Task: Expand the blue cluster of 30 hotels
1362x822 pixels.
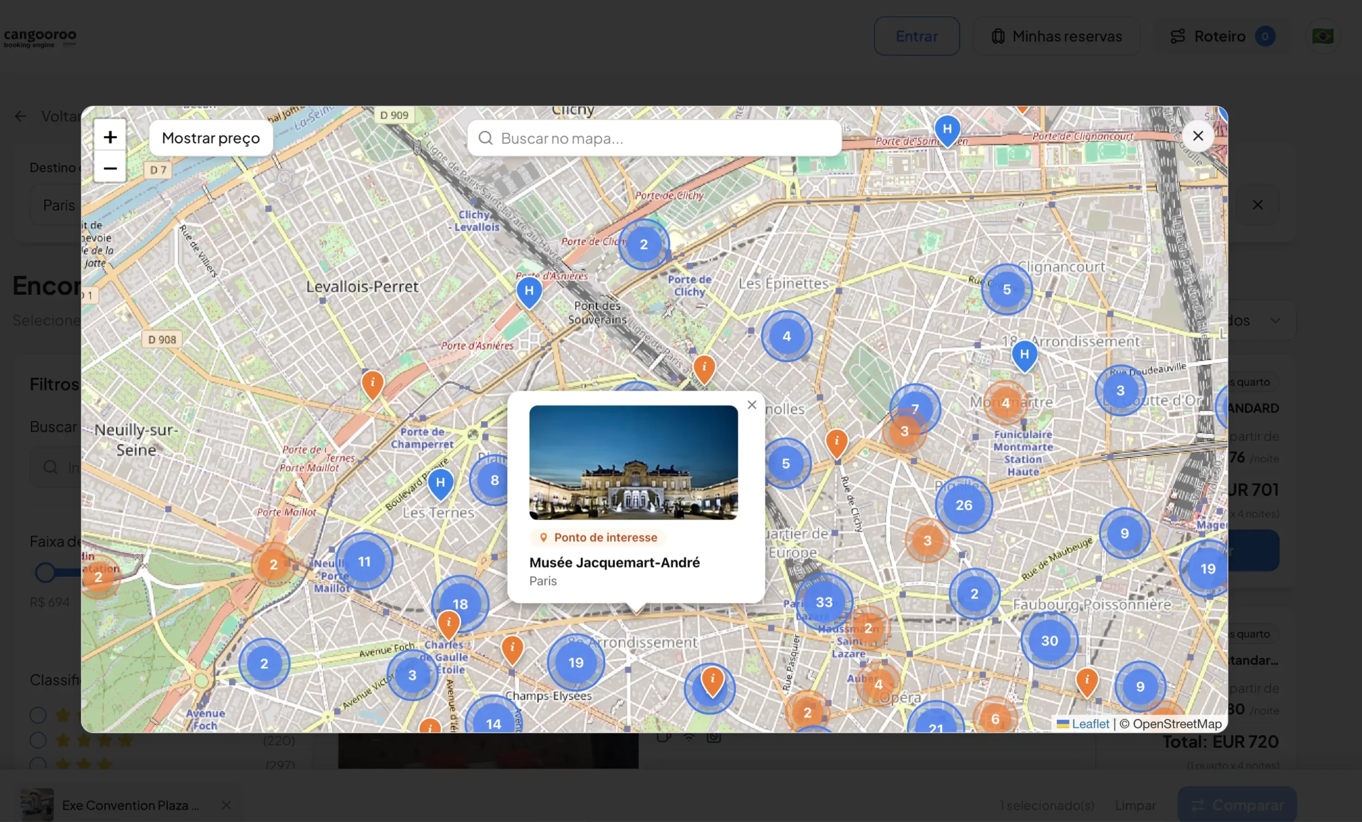Action: click(1049, 641)
